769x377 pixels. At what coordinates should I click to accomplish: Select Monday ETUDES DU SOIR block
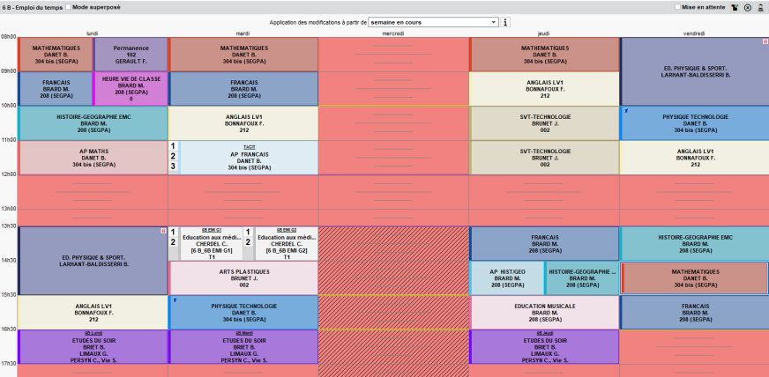93,347
